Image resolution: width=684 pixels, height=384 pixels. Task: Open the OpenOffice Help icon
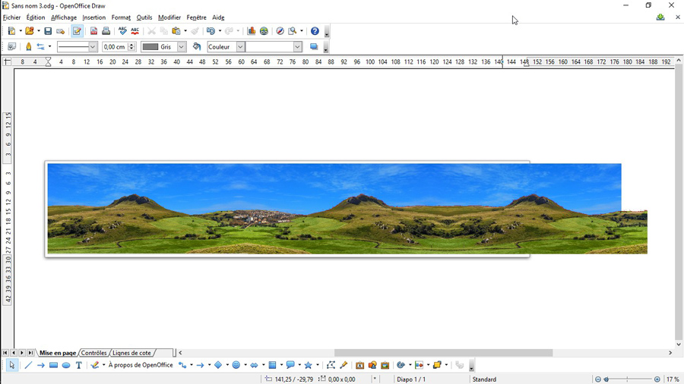(x=315, y=31)
